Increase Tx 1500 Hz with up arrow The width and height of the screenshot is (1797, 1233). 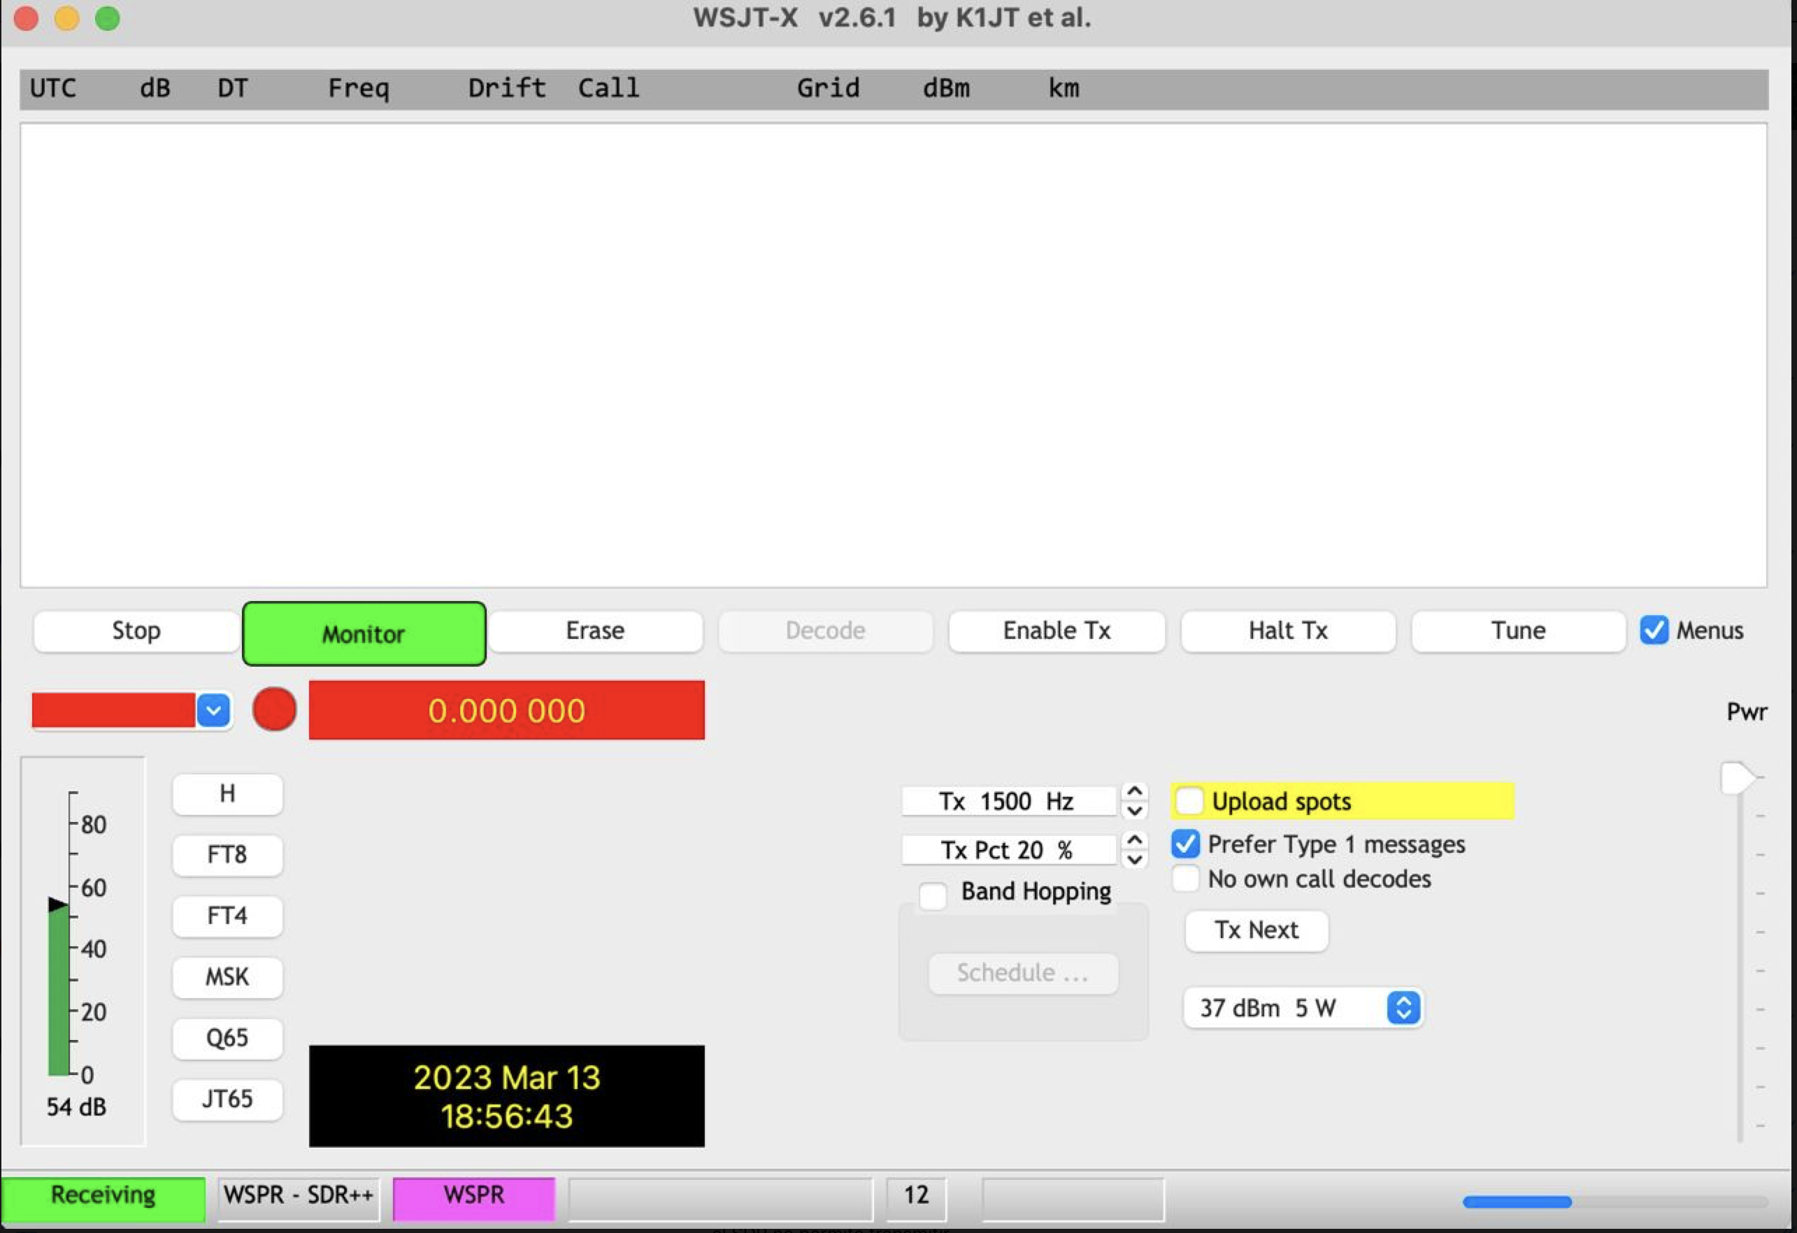[x=1134, y=791]
